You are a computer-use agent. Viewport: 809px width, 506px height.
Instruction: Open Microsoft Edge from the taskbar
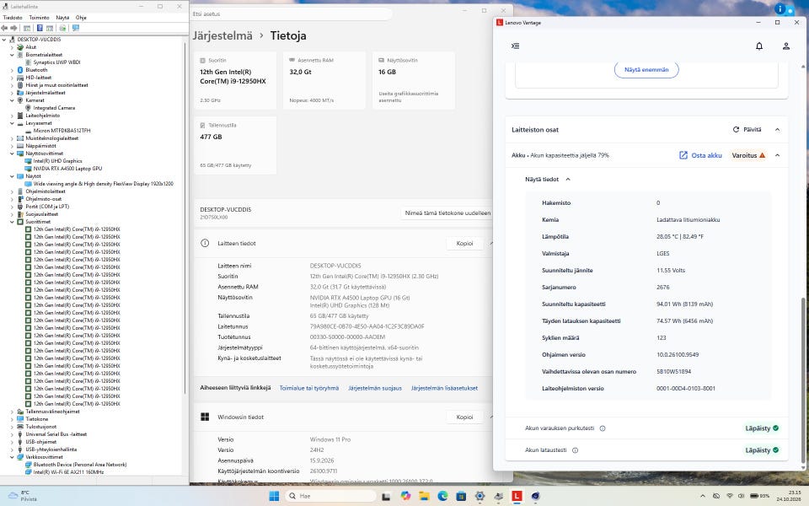442,496
